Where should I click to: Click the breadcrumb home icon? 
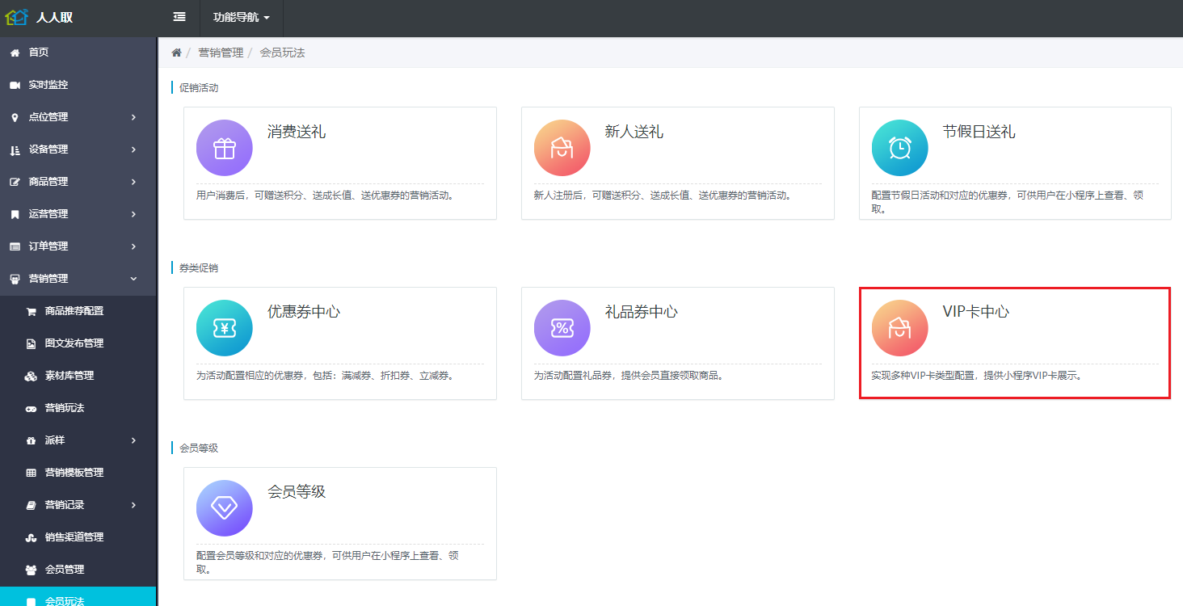pos(176,53)
